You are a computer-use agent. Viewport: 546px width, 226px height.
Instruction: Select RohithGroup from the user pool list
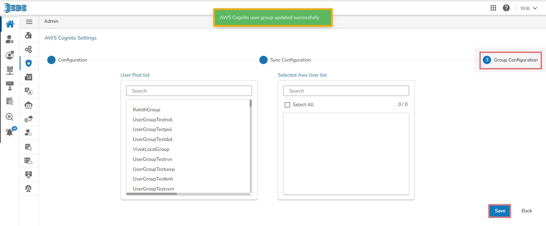pos(146,110)
